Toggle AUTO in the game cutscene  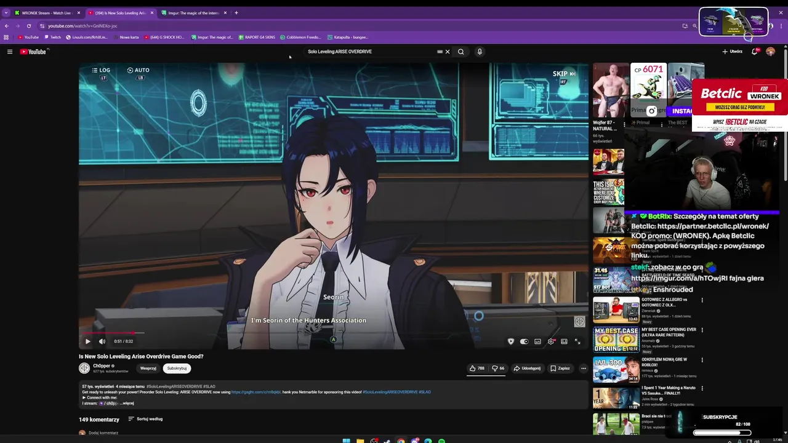coord(139,70)
